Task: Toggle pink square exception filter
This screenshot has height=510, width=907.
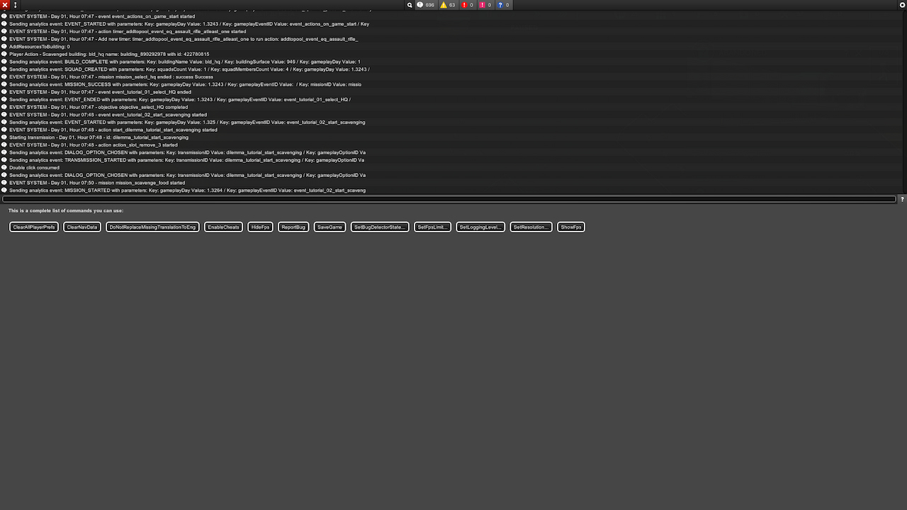Action: (x=485, y=5)
